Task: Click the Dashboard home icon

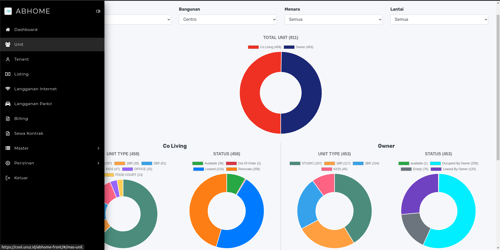Action: tap(8, 30)
